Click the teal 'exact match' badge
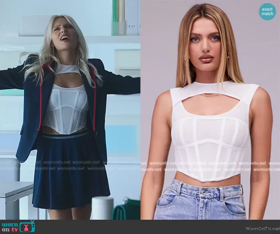 click(x=267, y=12)
